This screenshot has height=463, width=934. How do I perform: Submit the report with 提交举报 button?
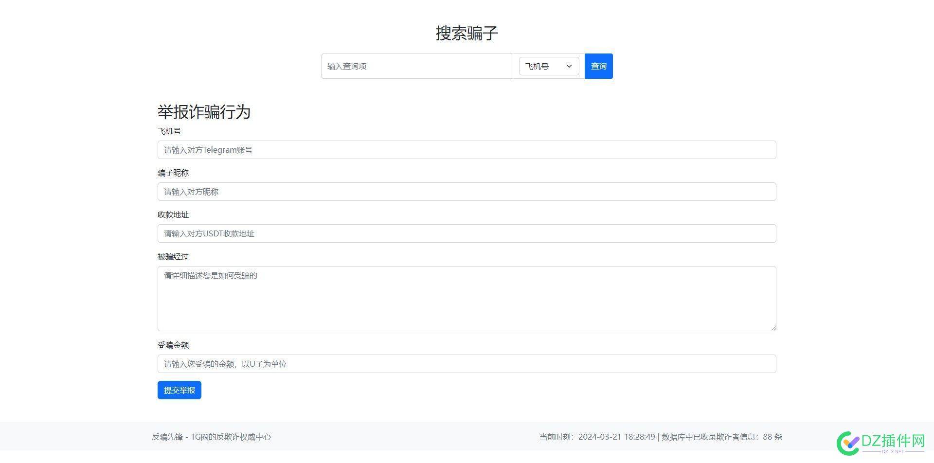(179, 390)
